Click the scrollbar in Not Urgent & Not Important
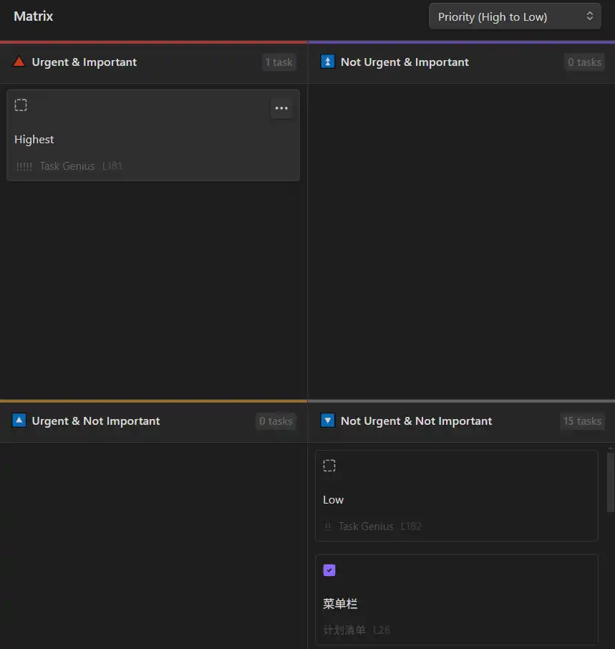The height and width of the screenshot is (649, 615). click(x=610, y=481)
